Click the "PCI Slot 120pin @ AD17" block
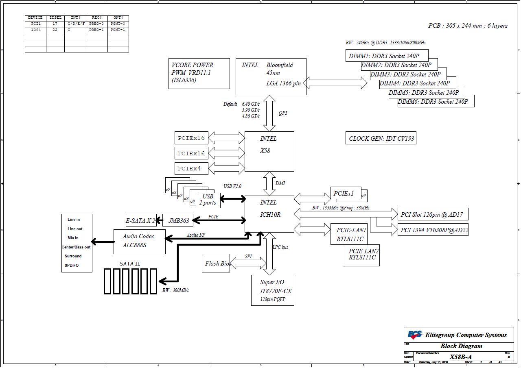Viewport: 521px width, 368px height. [x=433, y=214]
